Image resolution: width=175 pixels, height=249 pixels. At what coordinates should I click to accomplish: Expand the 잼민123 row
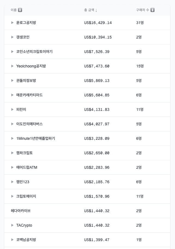pos(12,182)
